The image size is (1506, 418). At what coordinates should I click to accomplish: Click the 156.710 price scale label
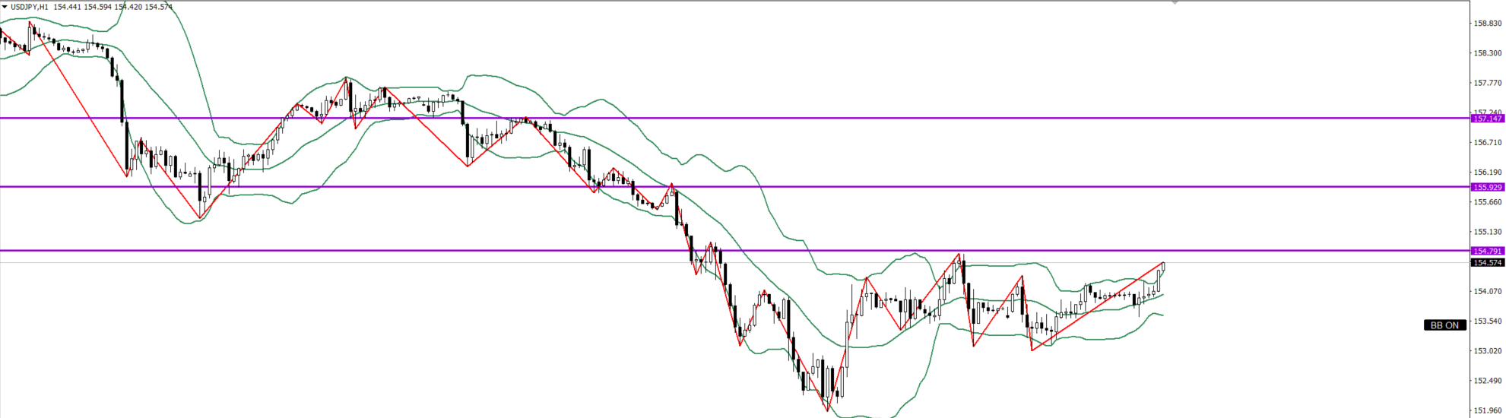(1487, 142)
